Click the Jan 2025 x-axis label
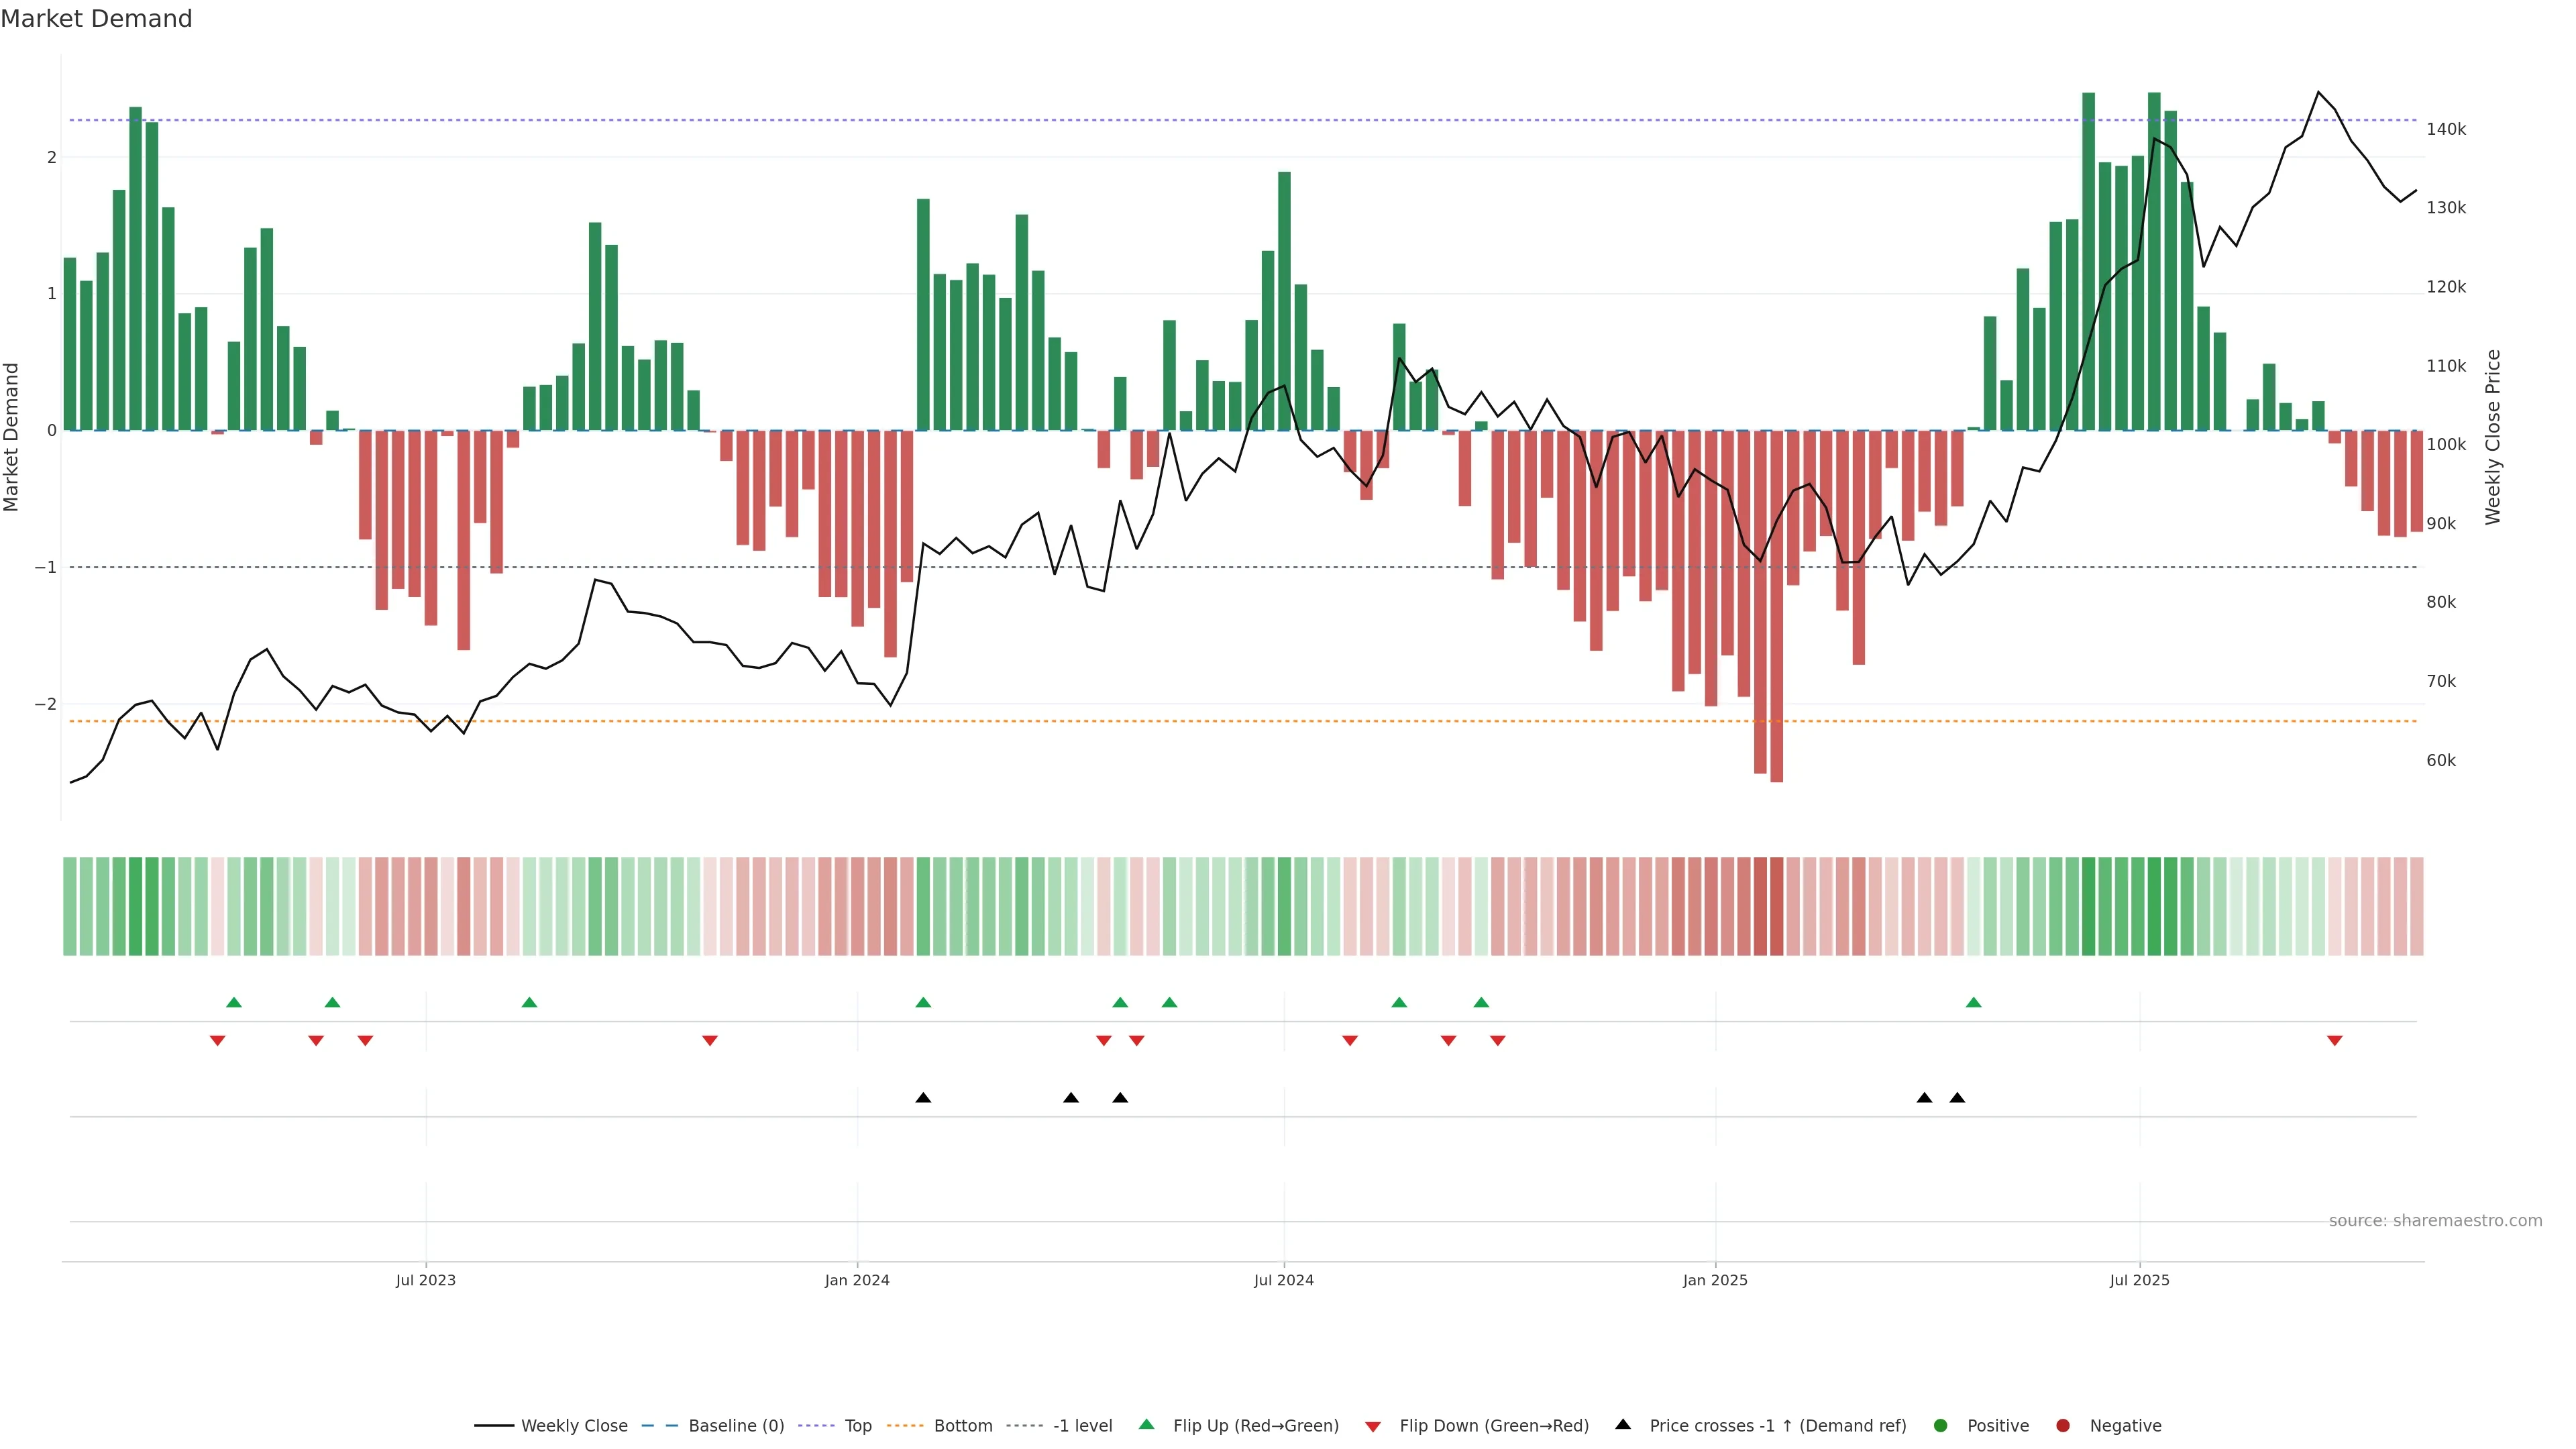The image size is (2576, 1449). (x=1715, y=1281)
